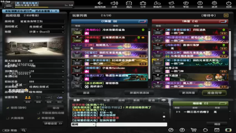Open the 武器限制 dropdown showing 经典枪支模式
This screenshot has width=236, height=133.
pyautogui.click(x=47, y=87)
